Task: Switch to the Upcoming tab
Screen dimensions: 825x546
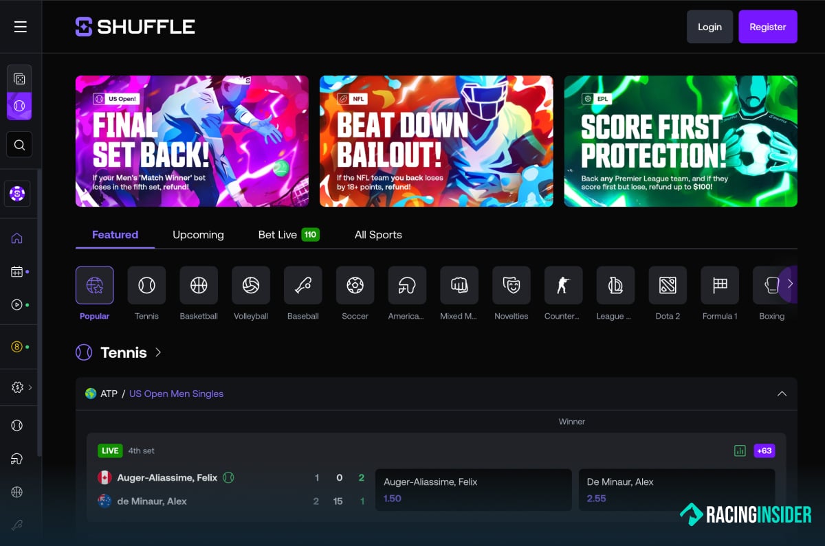Action: click(198, 235)
